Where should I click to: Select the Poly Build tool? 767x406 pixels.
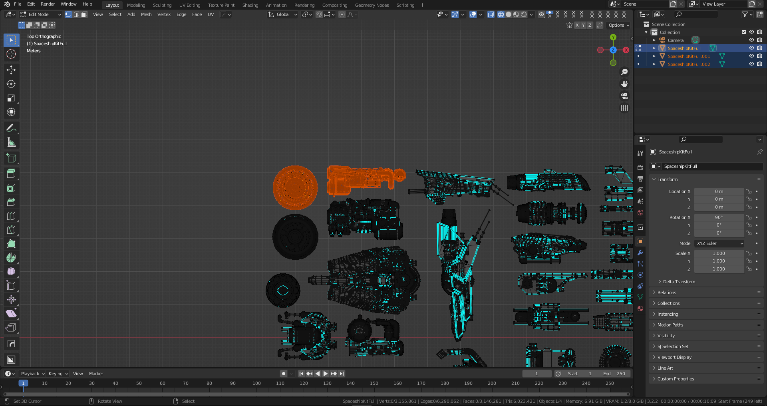point(11,244)
